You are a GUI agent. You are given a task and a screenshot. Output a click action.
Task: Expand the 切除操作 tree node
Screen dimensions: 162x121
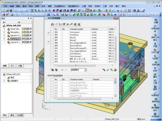[x=4, y=81]
